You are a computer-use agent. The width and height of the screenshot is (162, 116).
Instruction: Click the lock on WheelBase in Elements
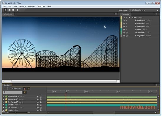click(127, 32)
